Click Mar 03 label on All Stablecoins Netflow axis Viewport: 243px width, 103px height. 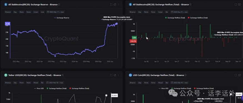point(228,61)
